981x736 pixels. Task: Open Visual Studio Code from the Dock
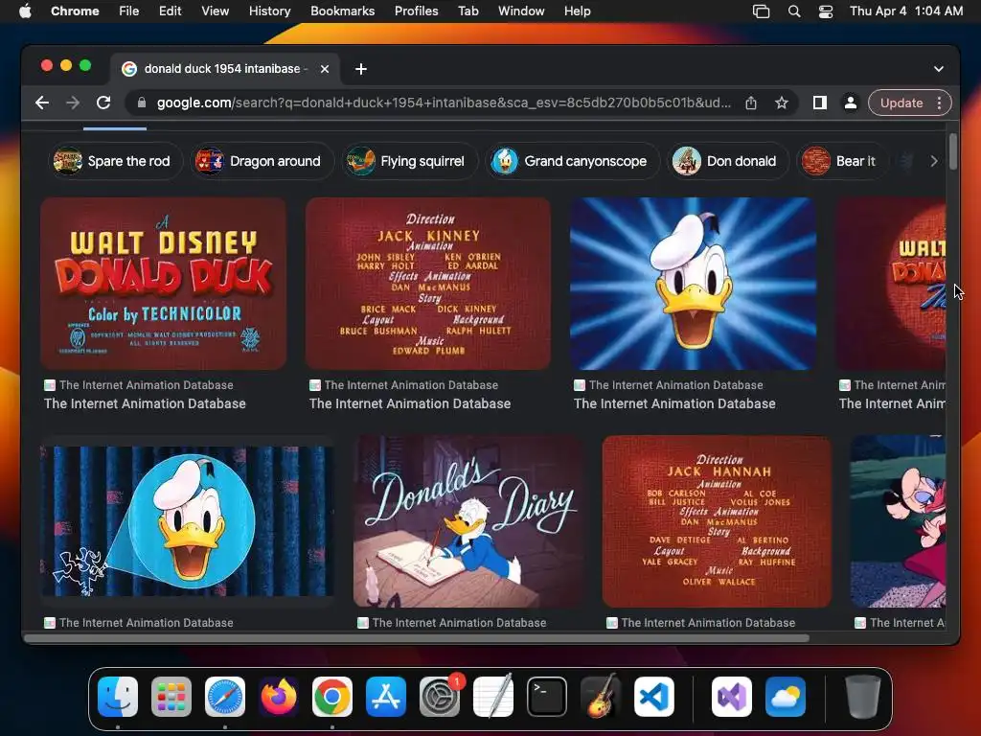pos(653,697)
